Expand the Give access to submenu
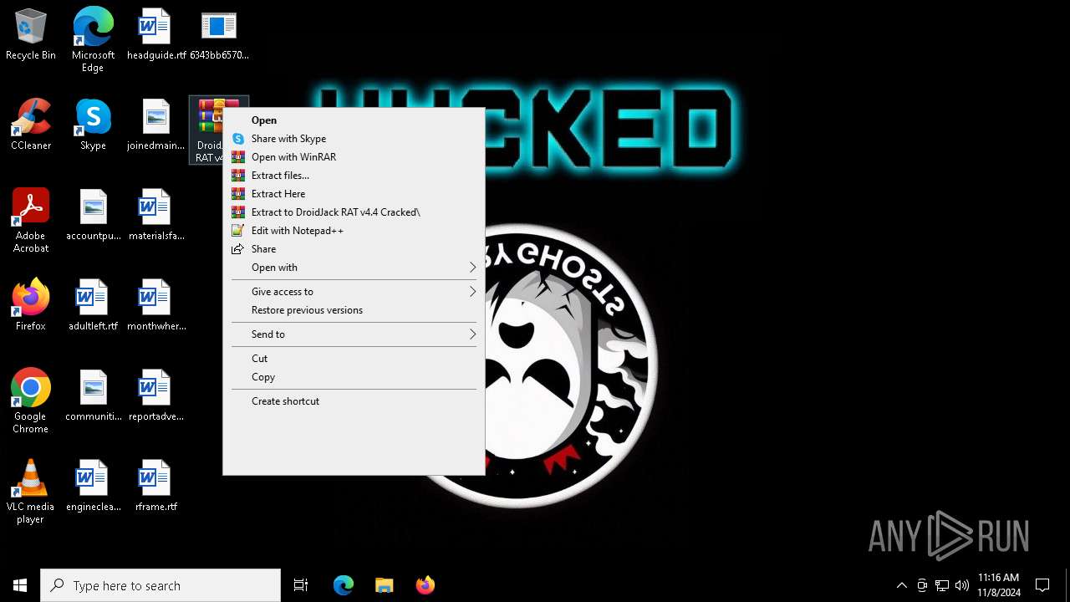 [354, 292]
